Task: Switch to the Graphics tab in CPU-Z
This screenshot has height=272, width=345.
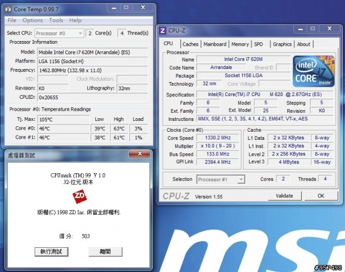Action: 282,44
